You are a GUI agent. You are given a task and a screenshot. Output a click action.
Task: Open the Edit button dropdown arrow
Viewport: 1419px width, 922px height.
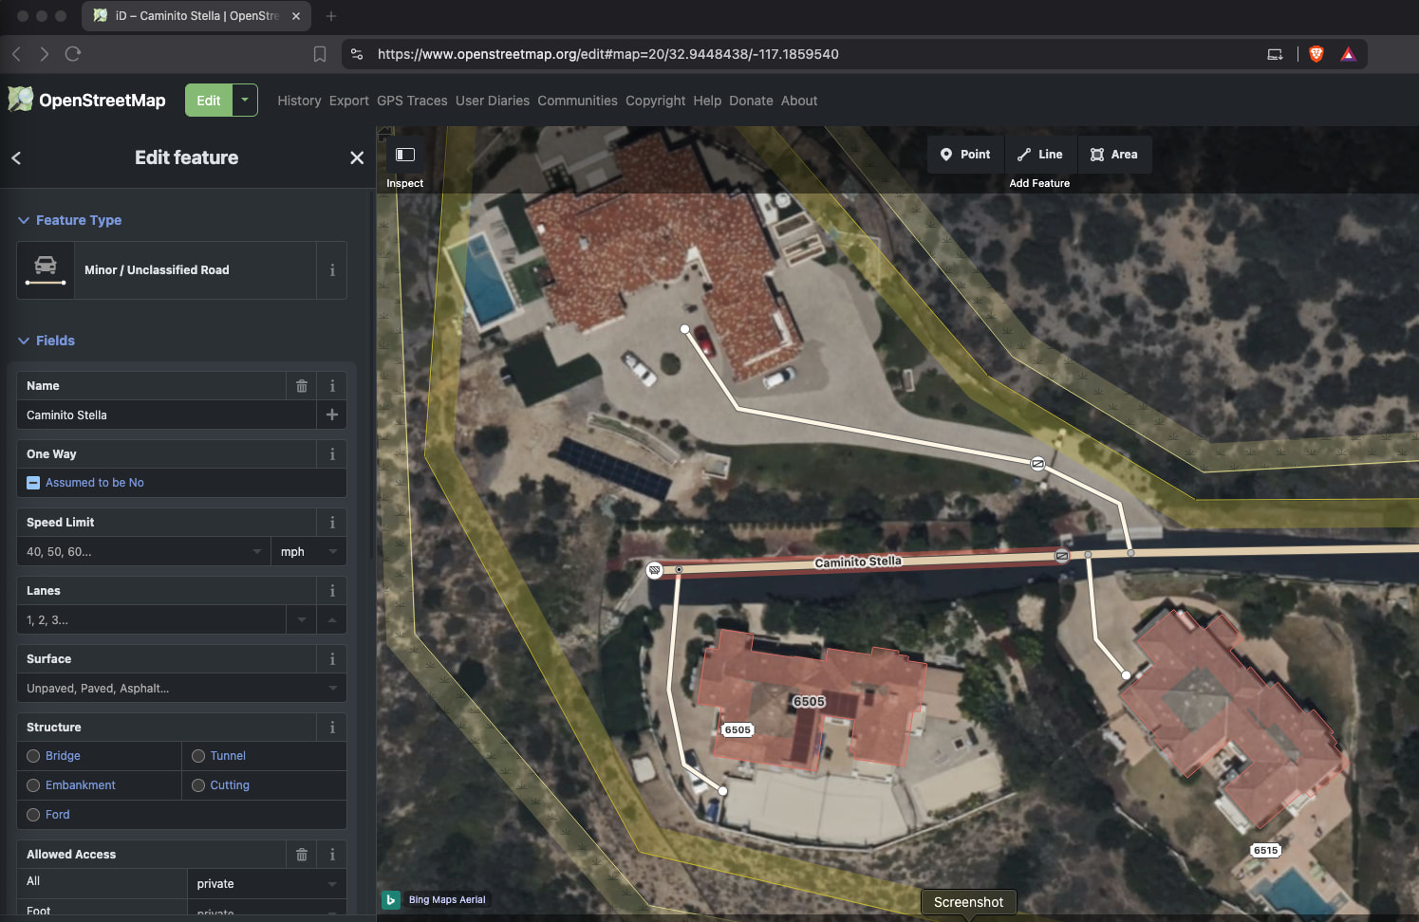click(x=245, y=100)
